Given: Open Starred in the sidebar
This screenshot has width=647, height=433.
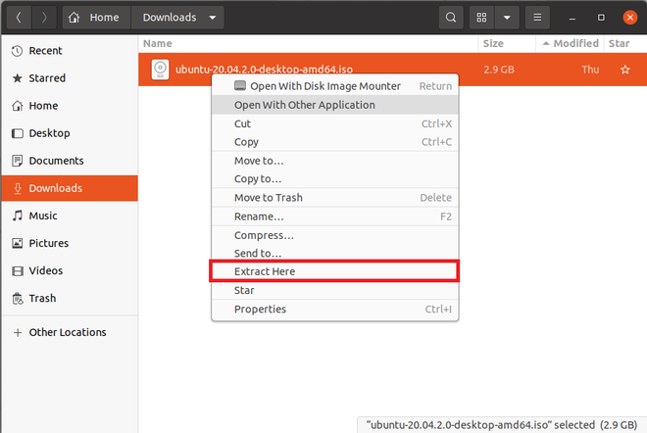Looking at the screenshot, I should pyautogui.click(x=70, y=78).
